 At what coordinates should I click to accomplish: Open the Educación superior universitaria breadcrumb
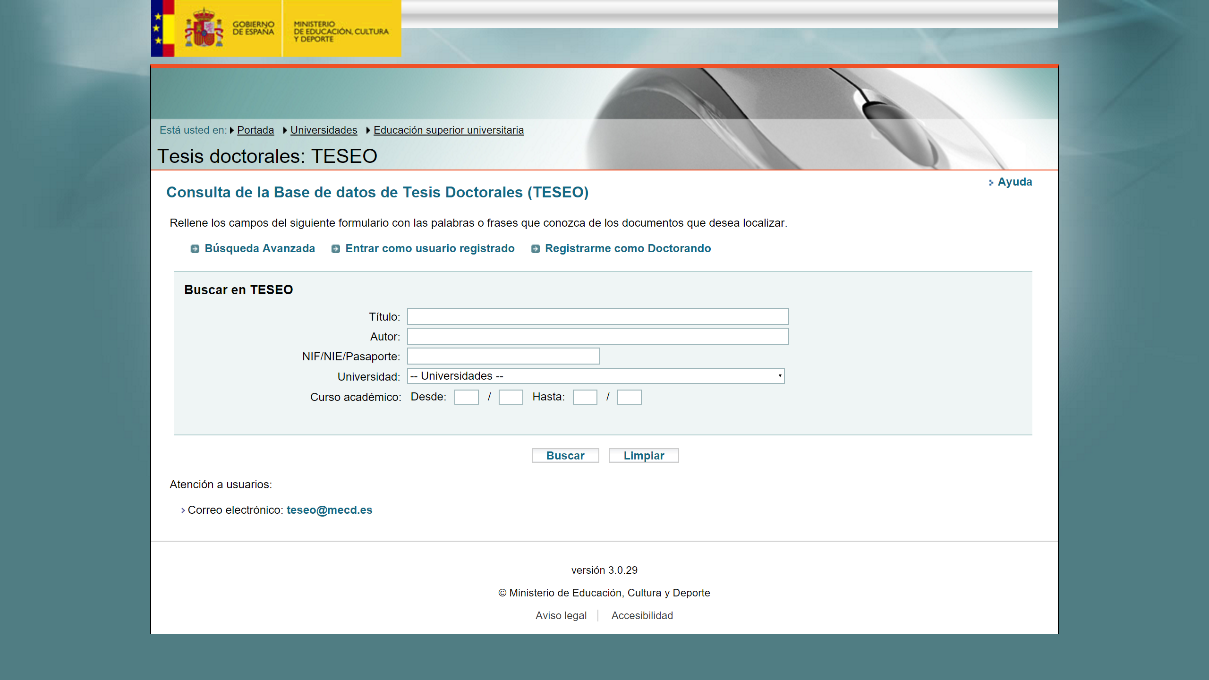click(x=449, y=130)
